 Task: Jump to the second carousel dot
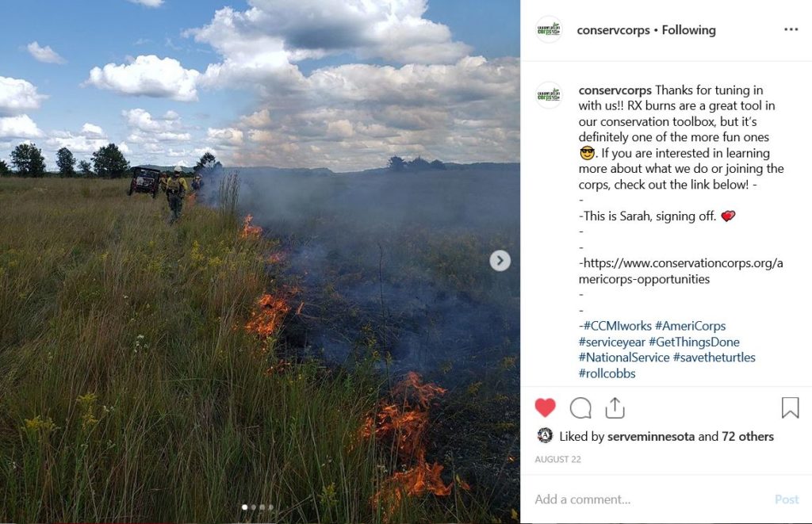pyautogui.click(x=253, y=507)
